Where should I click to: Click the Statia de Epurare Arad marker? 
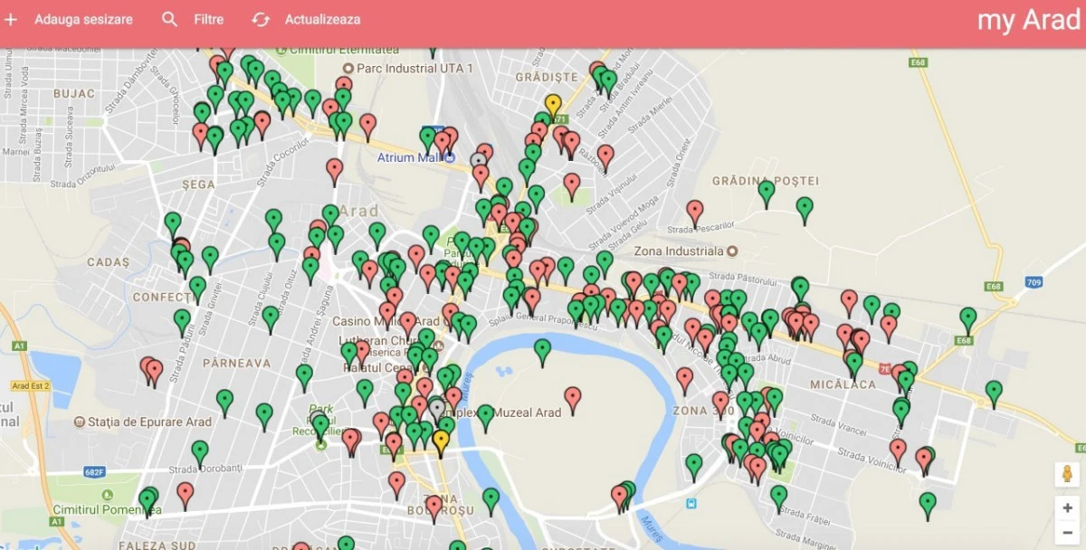[x=79, y=422]
